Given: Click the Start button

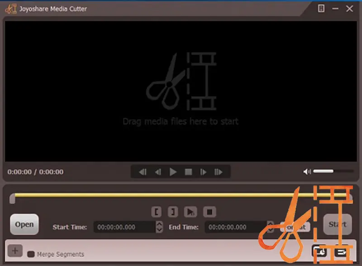Looking at the screenshot, I should point(338,224).
